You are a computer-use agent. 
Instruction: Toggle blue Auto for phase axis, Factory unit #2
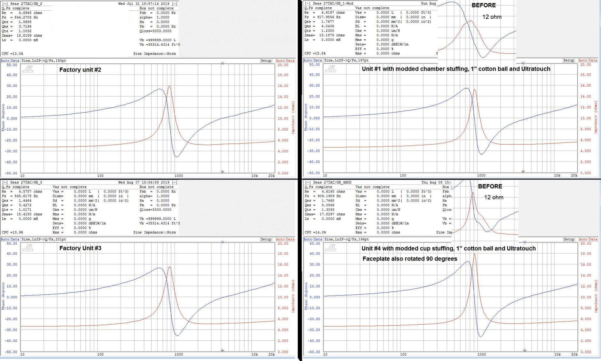click(5, 61)
